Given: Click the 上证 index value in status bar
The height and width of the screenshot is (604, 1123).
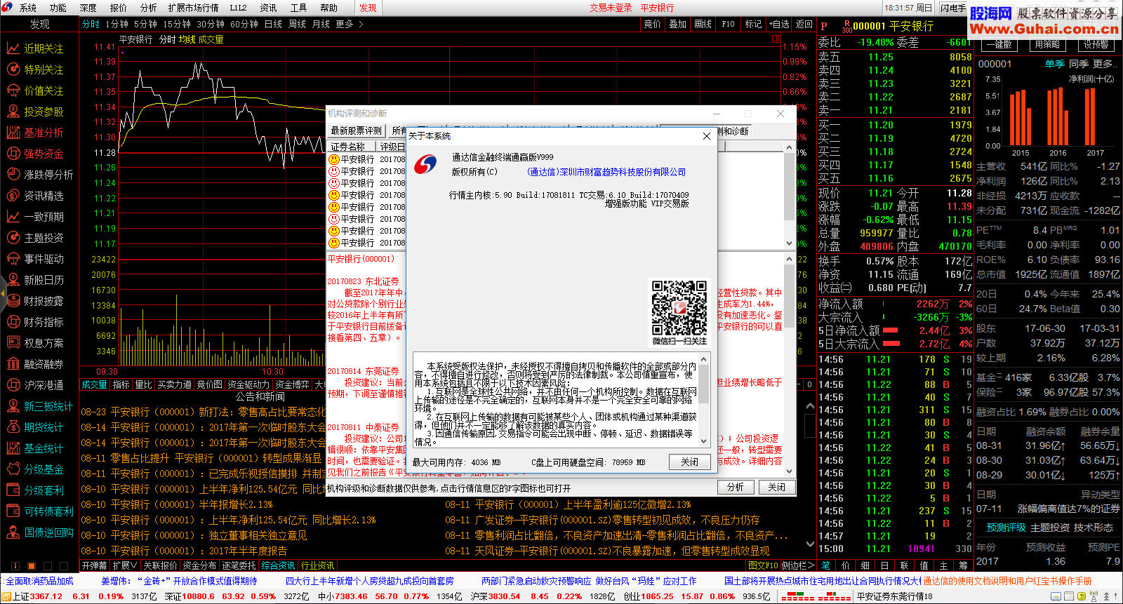Looking at the screenshot, I should click(x=46, y=596).
